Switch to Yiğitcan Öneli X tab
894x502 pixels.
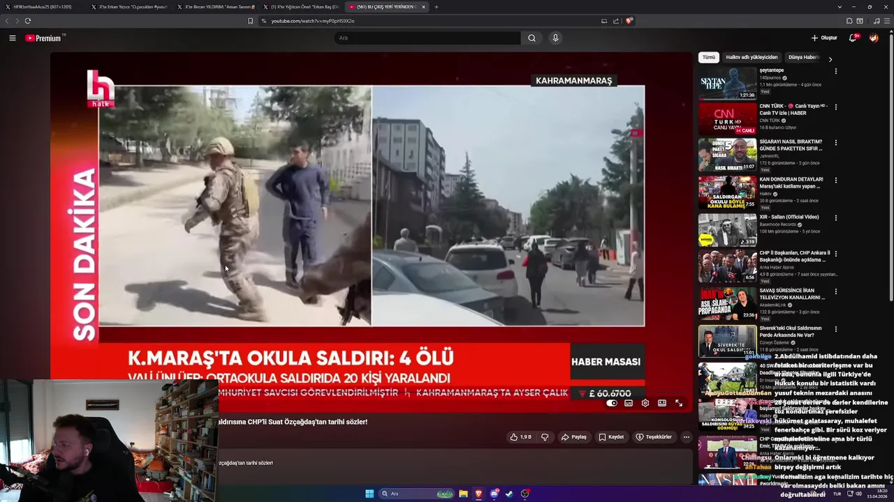coord(301,7)
